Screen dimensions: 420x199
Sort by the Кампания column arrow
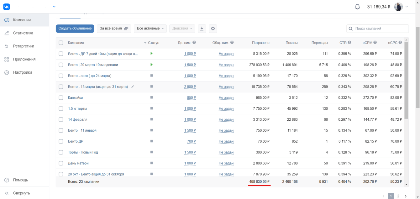(x=145, y=43)
